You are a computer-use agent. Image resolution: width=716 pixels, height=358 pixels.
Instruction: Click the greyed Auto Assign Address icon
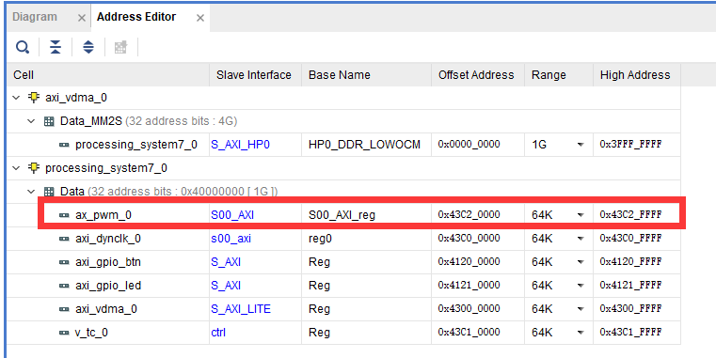[120, 47]
